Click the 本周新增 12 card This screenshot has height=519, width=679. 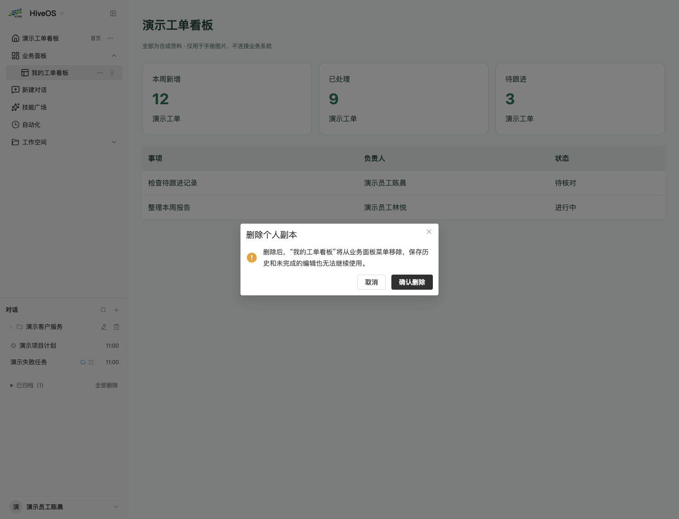pyautogui.click(x=227, y=99)
